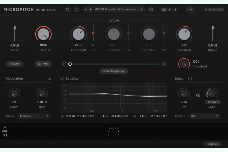Click the Pre delay knob
This screenshot has height=152, width=228.
(x=184, y=94)
